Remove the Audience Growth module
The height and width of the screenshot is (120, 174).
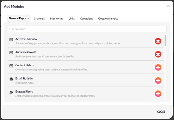click(x=158, y=54)
